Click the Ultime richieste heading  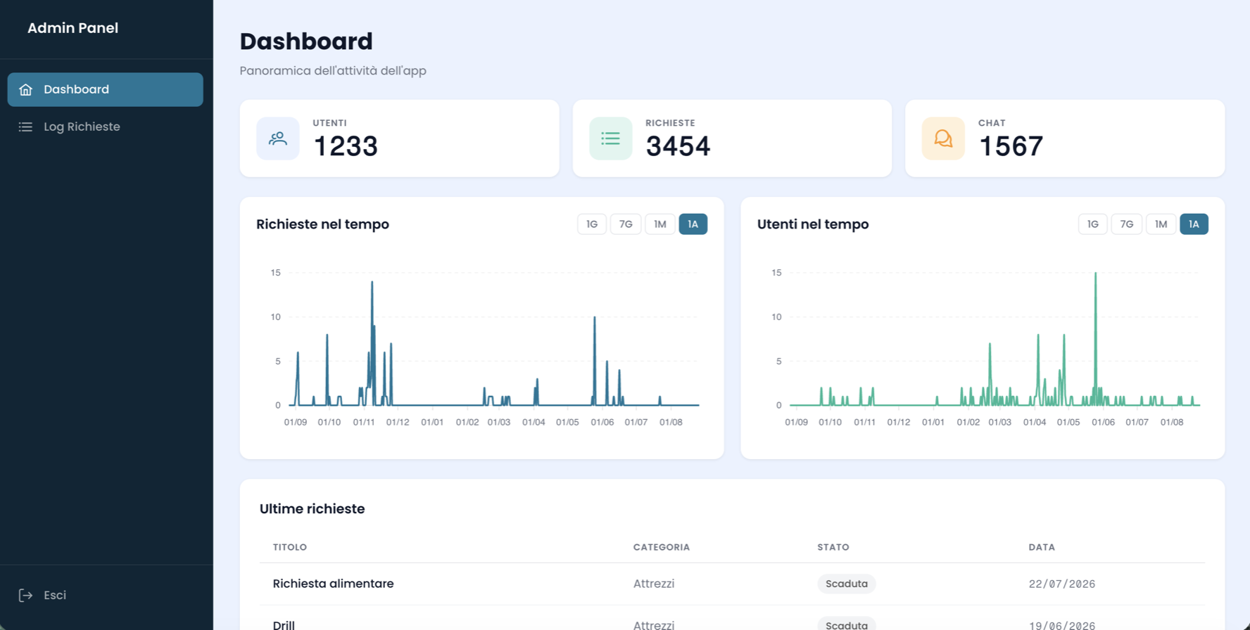[x=312, y=509]
